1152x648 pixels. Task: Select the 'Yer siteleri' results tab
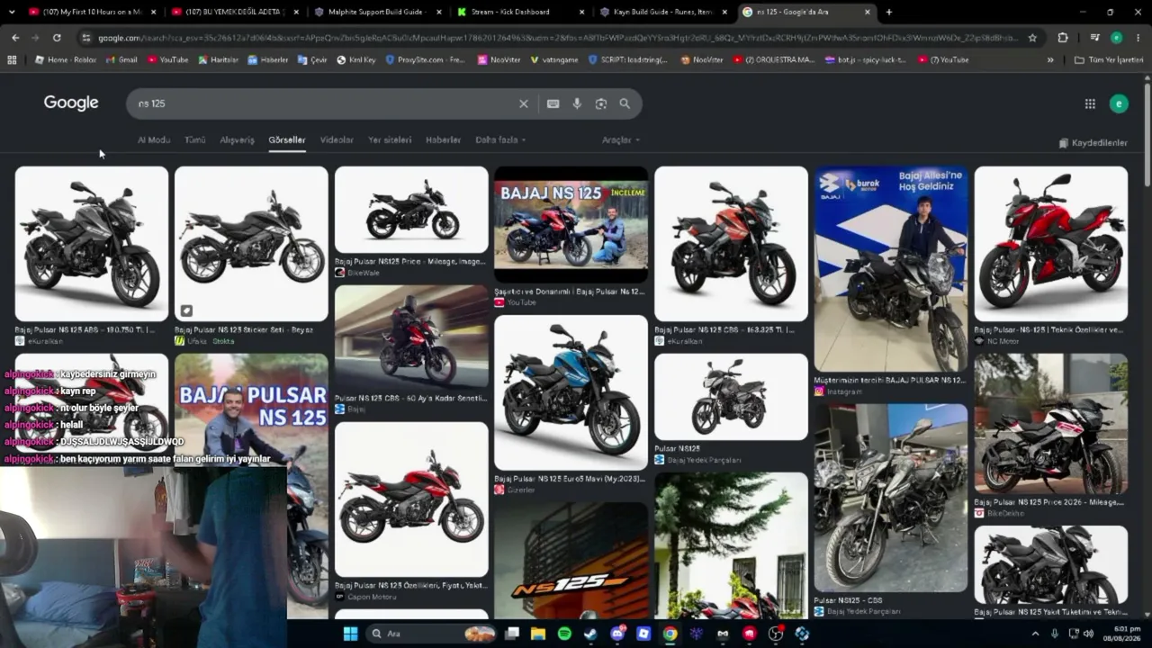click(x=390, y=140)
